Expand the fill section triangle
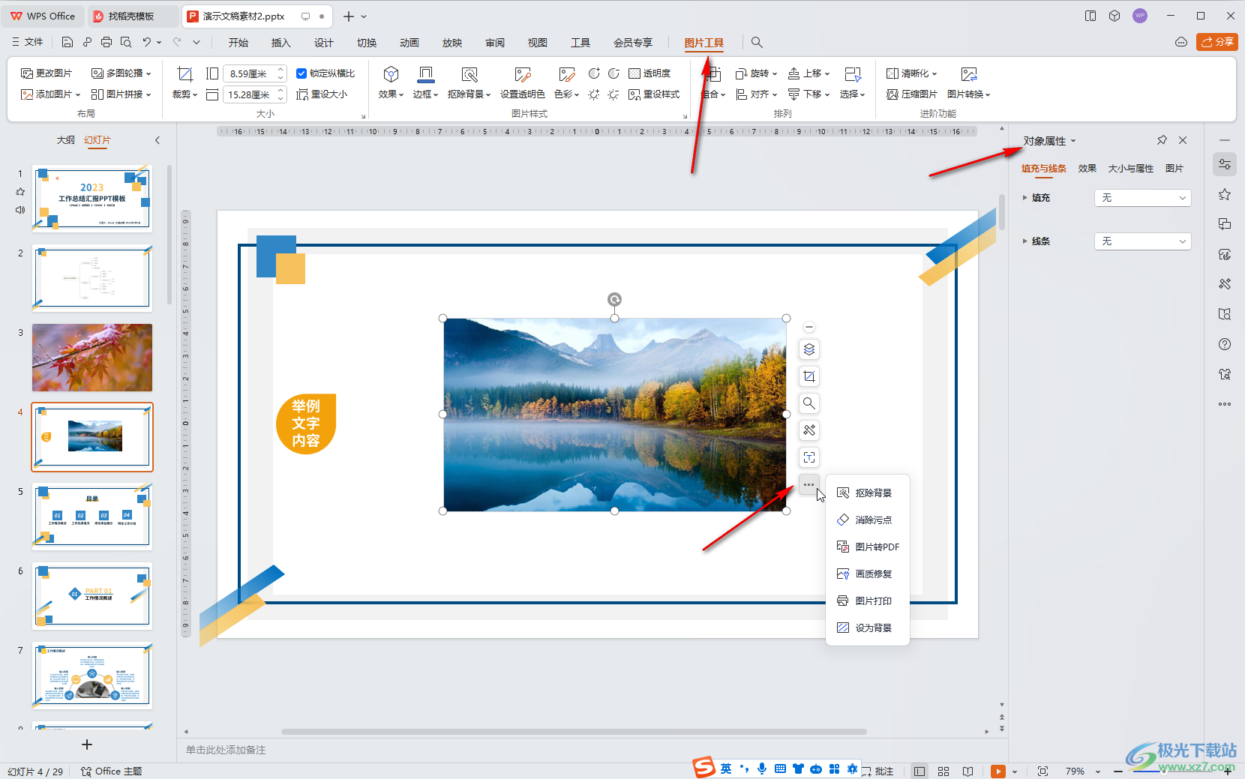This screenshot has width=1245, height=779. pos(1025,198)
